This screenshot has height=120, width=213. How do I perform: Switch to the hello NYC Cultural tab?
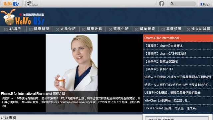tap(32, 4)
